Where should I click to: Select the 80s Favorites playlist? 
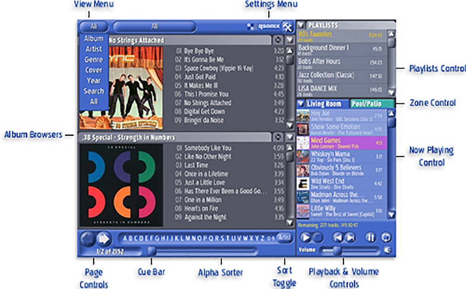pos(342,36)
